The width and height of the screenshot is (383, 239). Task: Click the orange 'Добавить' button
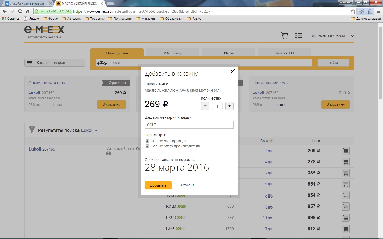[158, 185]
